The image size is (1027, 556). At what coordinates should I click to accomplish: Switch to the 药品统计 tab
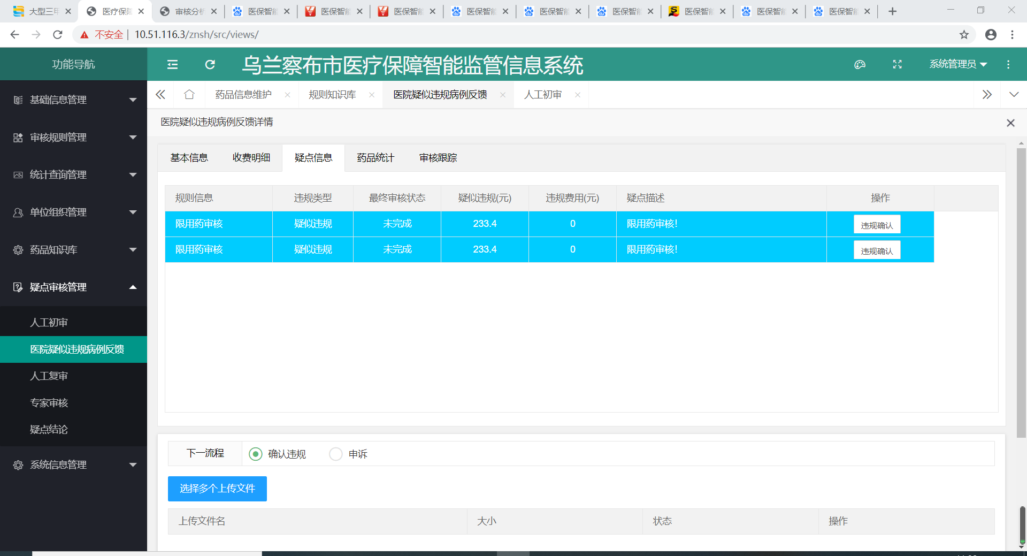(375, 158)
